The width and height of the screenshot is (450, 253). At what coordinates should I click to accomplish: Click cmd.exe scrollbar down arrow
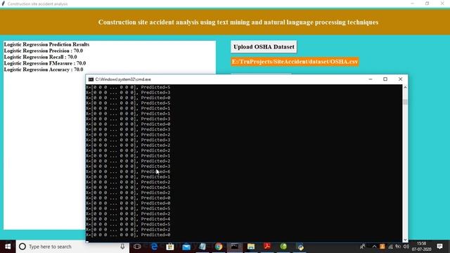405,240
